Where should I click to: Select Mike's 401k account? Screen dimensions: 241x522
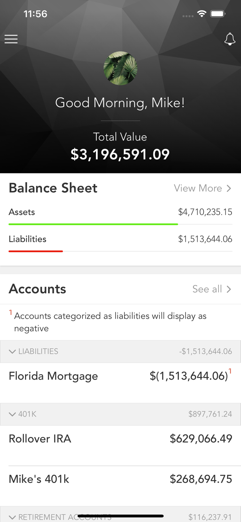pyautogui.click(x=120, y=479)
